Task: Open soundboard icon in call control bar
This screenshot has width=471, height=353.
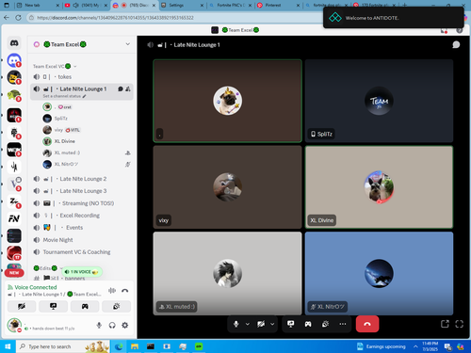Action: (x=325, y=324)
